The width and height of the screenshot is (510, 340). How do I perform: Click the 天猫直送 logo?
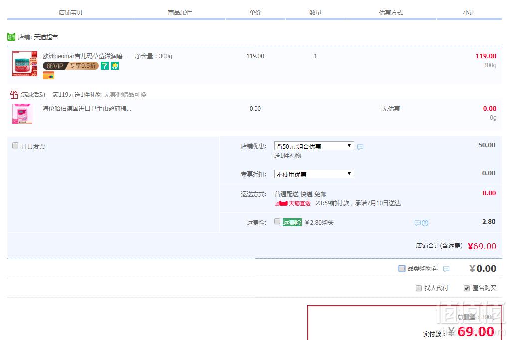point(293,203)
